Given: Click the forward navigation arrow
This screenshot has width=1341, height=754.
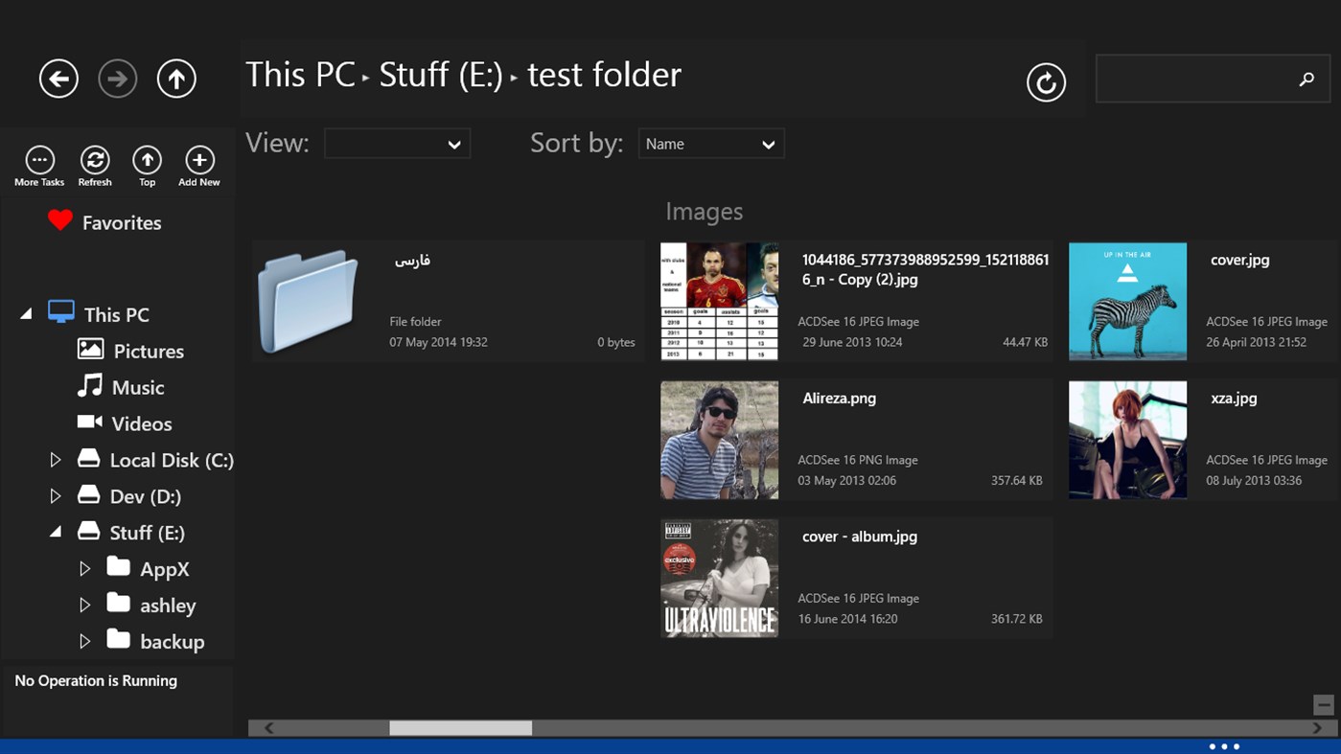Looking at the screenshot, I should [x=117, y=79].
